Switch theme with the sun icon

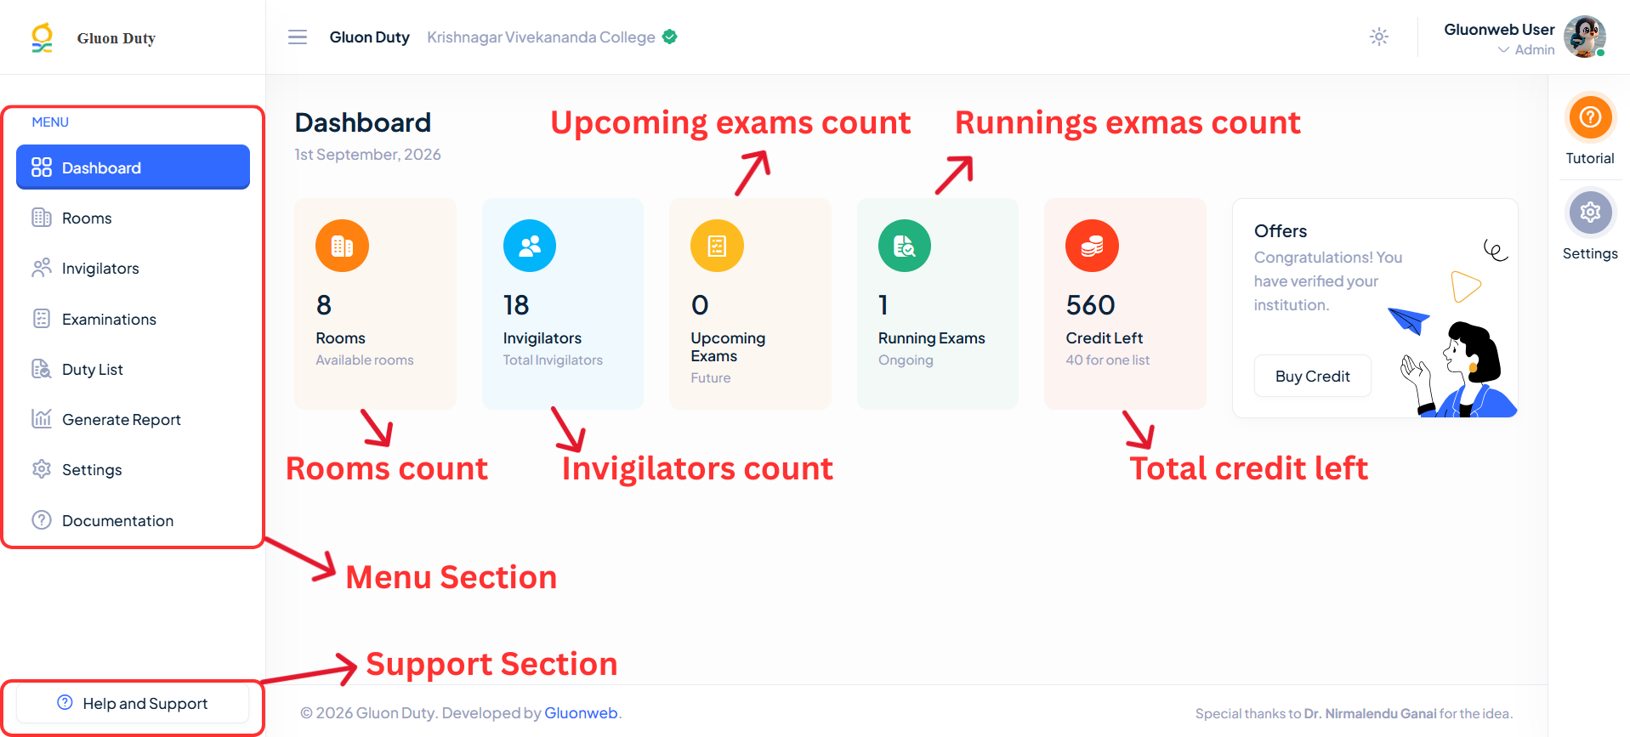coord(1379,37)
